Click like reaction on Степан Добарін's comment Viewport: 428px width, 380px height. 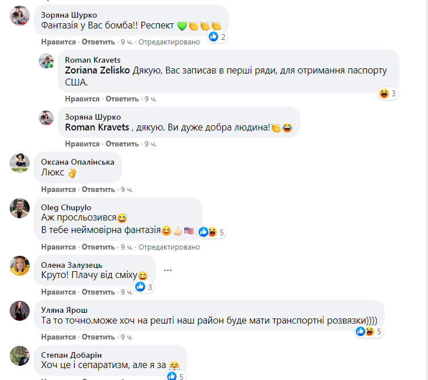tap(172, 376)
